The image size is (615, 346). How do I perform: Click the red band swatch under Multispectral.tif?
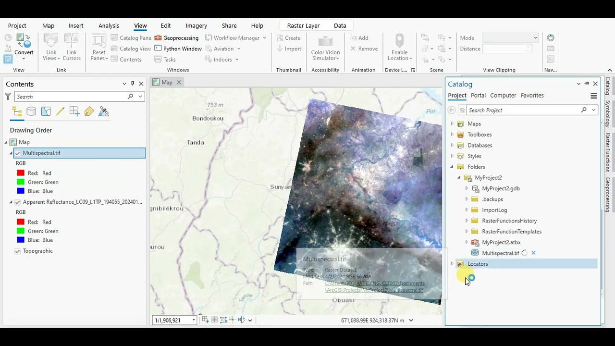(21, 173)
